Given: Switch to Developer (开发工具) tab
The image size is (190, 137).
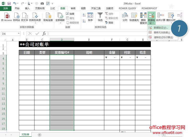Looking at the screenshot, I should pos(96,8).
